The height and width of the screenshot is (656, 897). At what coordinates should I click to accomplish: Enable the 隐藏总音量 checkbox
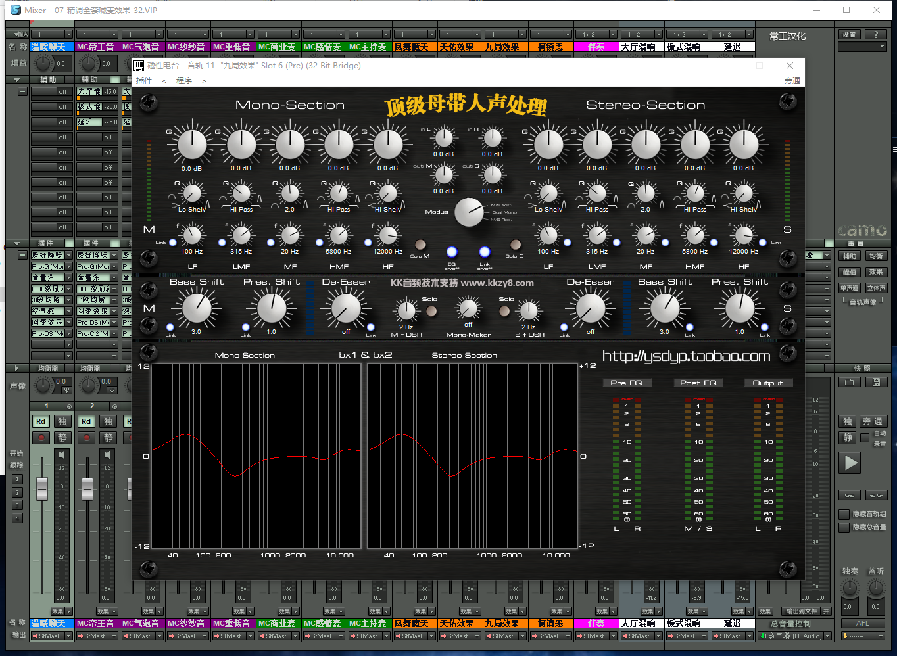(x=844, y=527)
